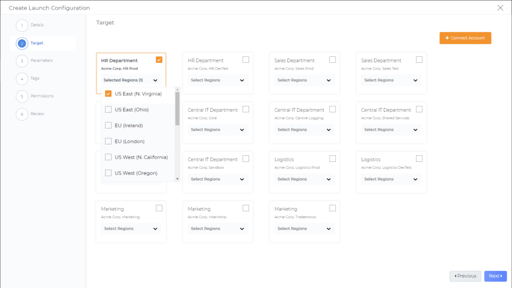Click the region list scroll-up arrow
The width and height of the screenshot is (512, 288).
tap(177, 90)
